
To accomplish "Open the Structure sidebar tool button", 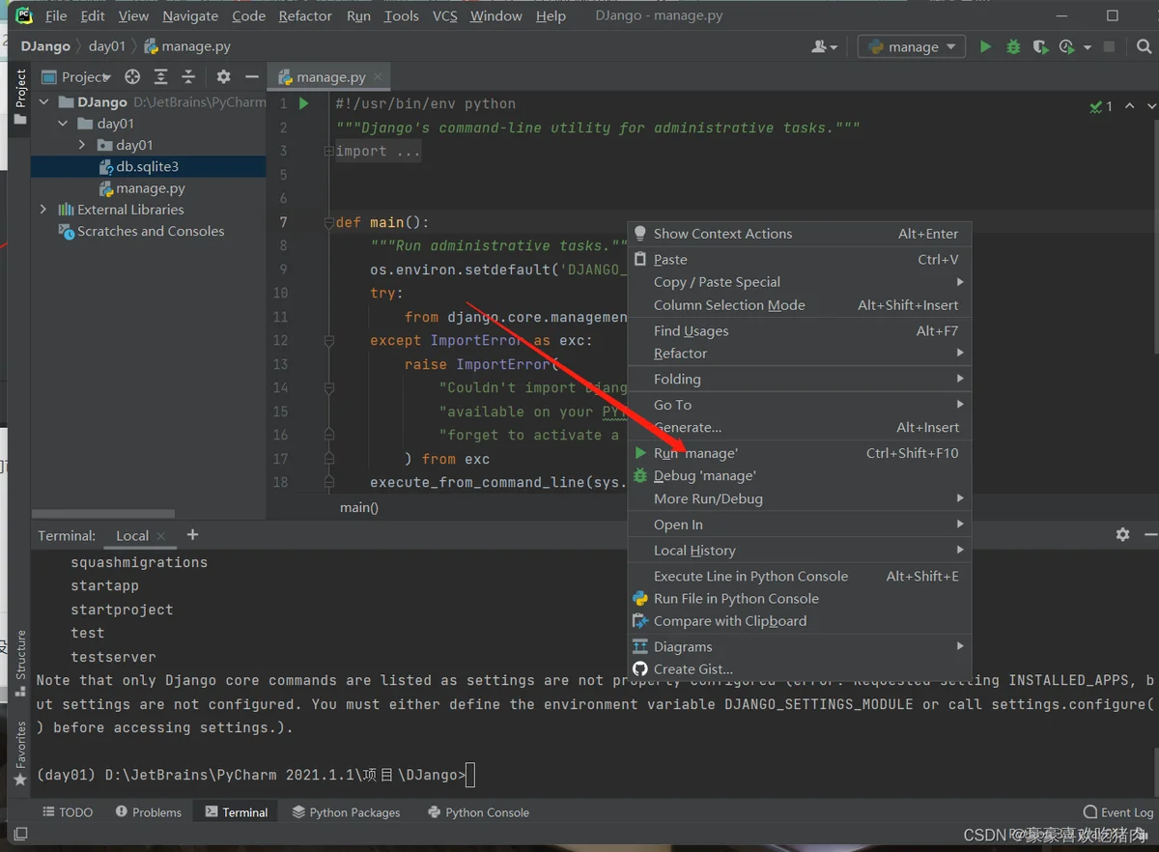I will pyautogui.click(x=20, y=664).
